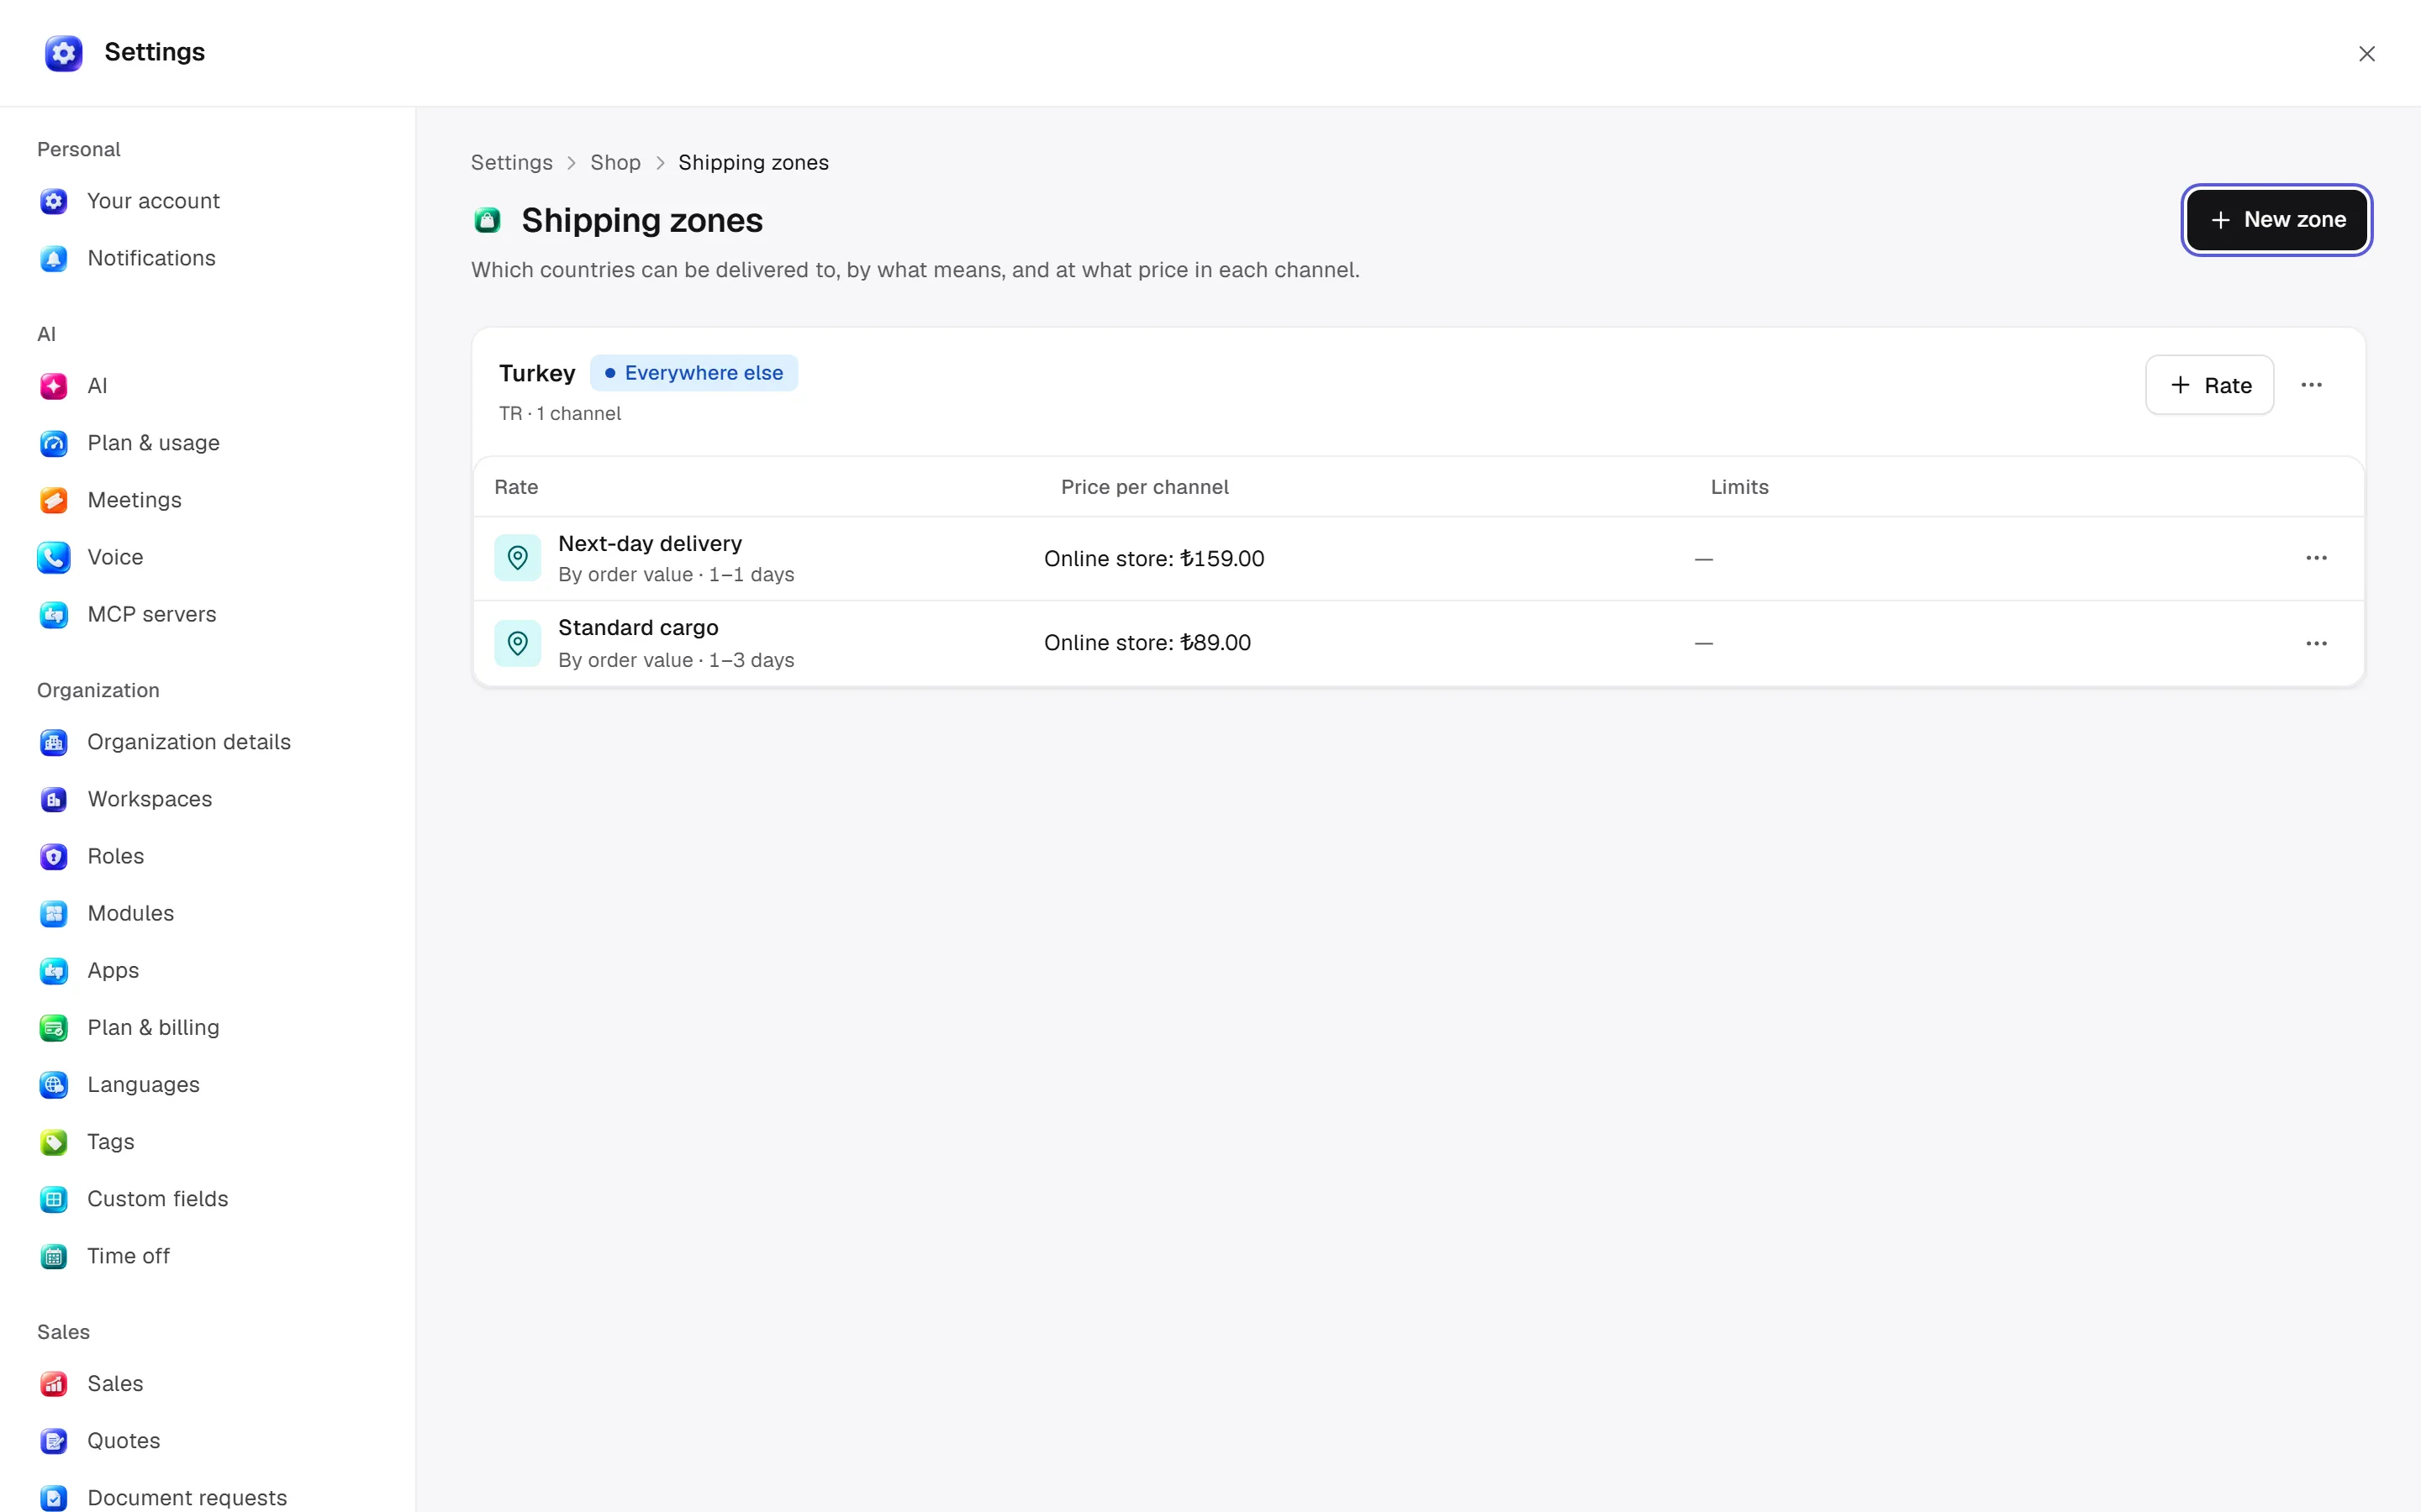The image size is (2421, 1512).
Task: Open more options for Standard cargo rate
Action: click(x=2316, y=643)
